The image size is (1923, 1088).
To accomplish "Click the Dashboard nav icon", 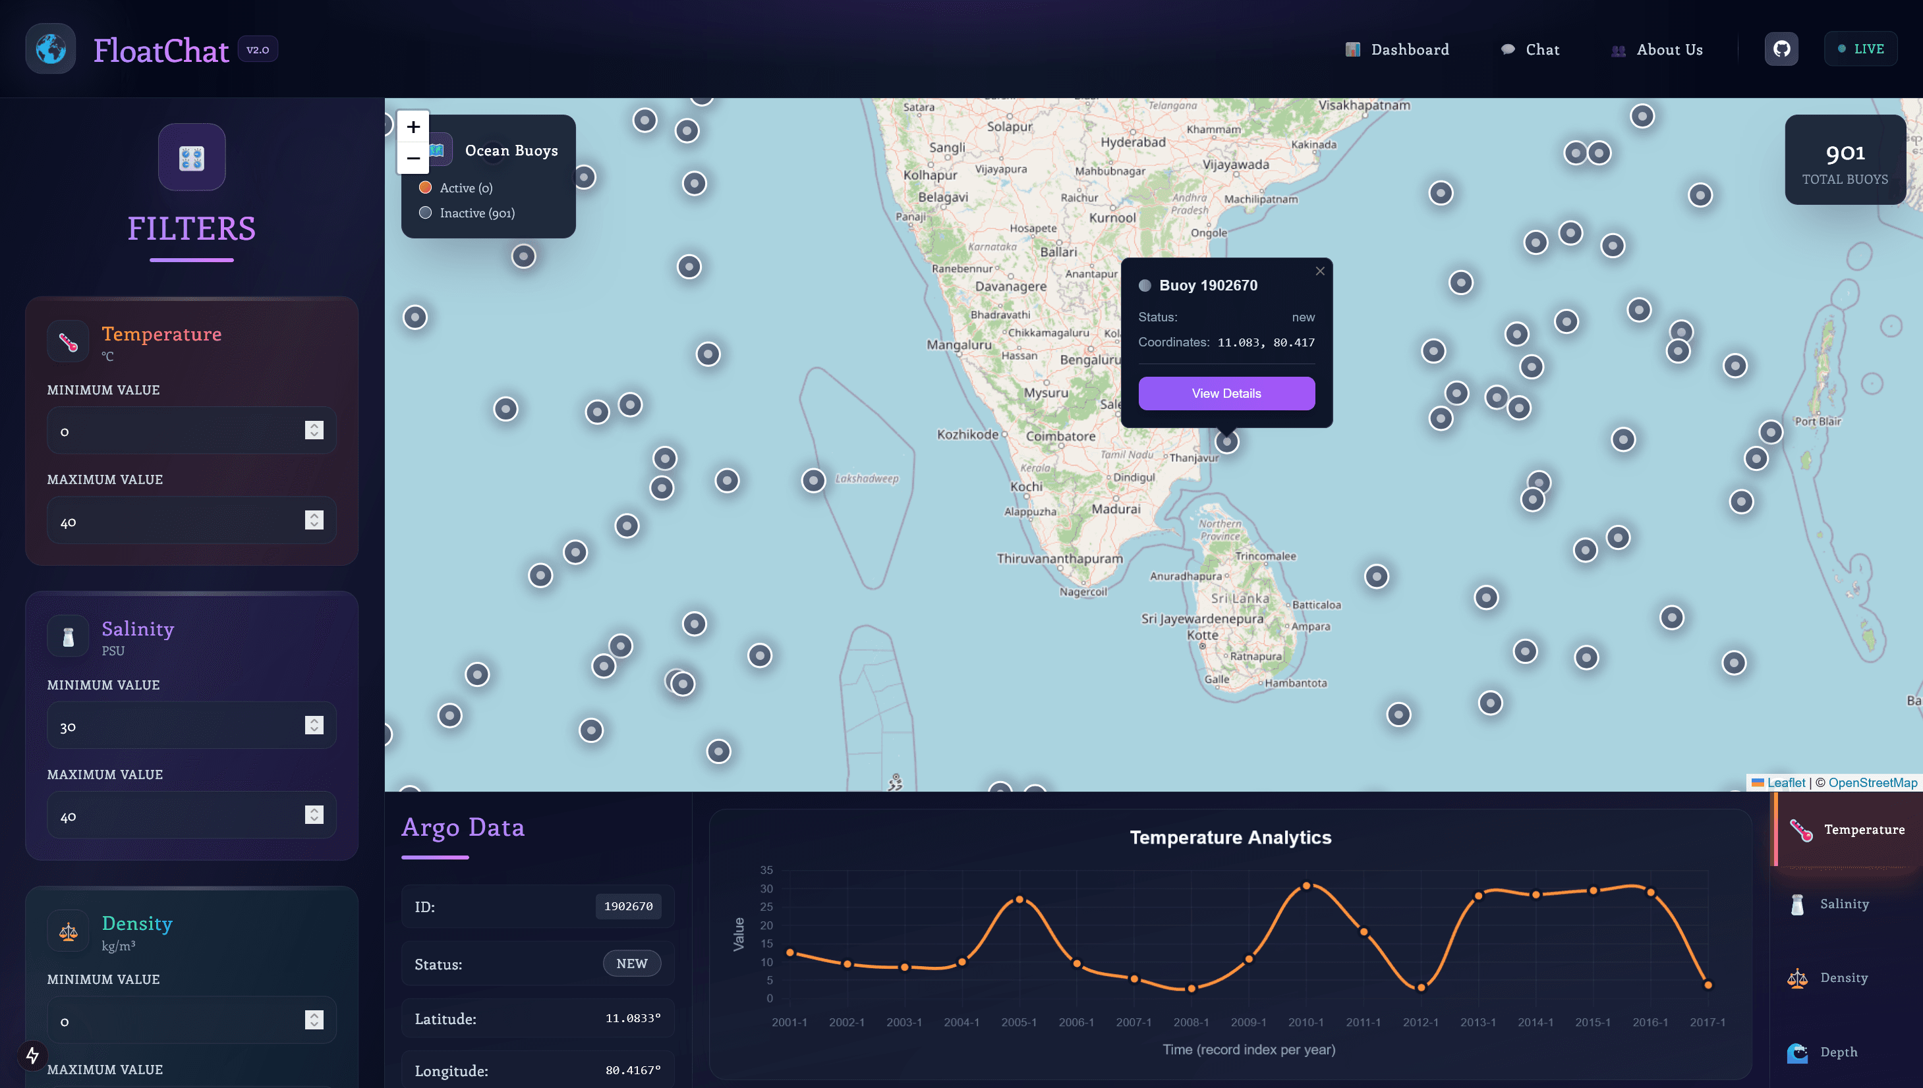I will 1352,50.
